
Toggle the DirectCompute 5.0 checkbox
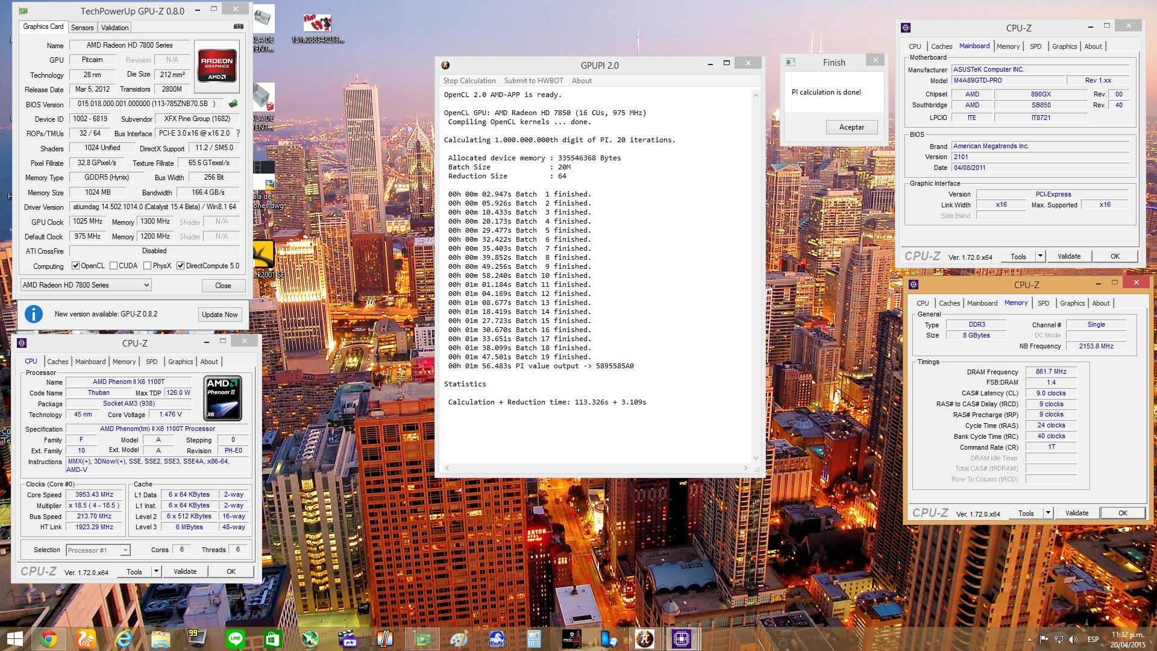[x=180, y=266]
